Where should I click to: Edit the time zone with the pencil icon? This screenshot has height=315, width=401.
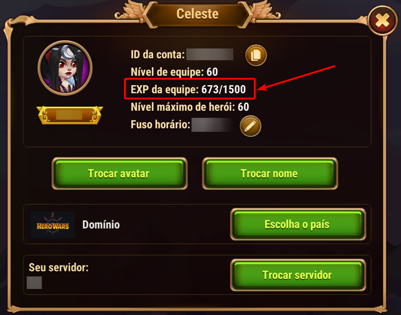(x=250, y=126)
